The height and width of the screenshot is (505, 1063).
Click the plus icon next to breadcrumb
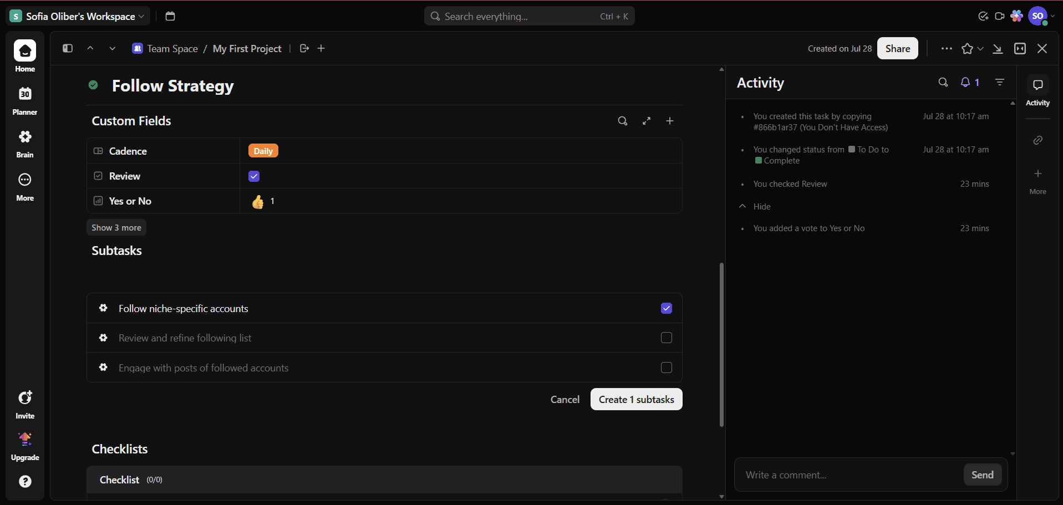321,48
